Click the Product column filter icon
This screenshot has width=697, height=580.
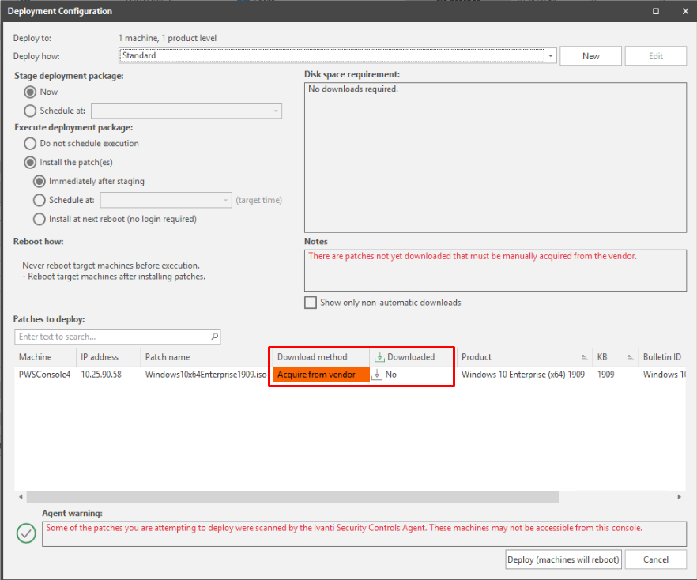[x=585, y=358]
